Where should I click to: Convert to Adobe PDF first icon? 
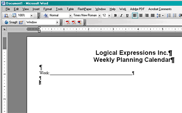point(68,22)
